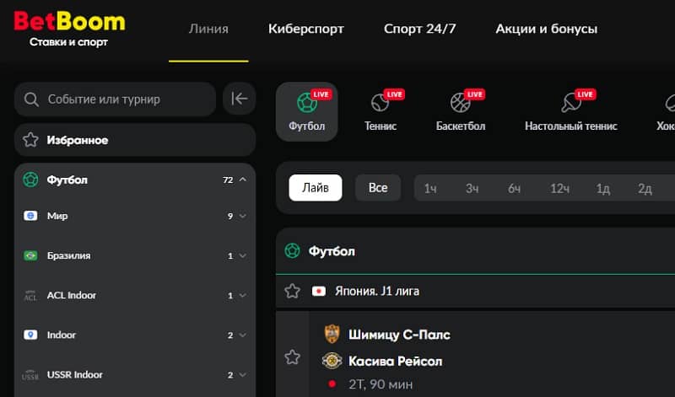Expand the Бразилия category
The image size is (675, 397).
pyautogui.click(x=242, y=256)
